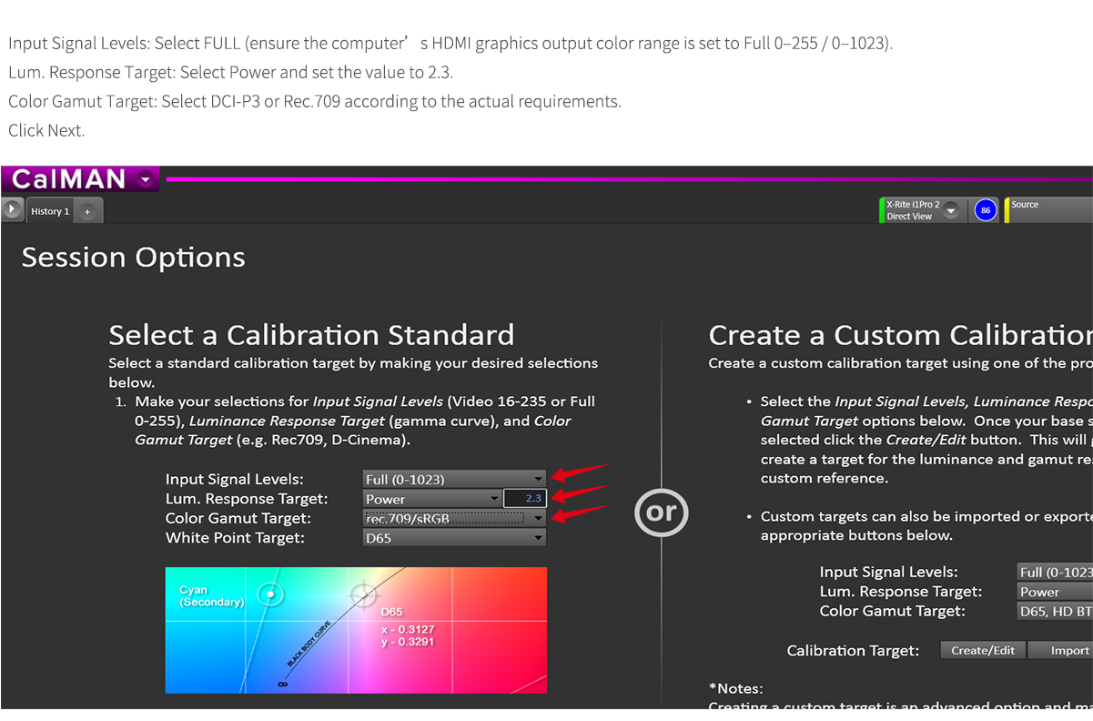The image size is (1093, 721).
Task: Click the Import calibration target button
Action: tap(1061, 650)
